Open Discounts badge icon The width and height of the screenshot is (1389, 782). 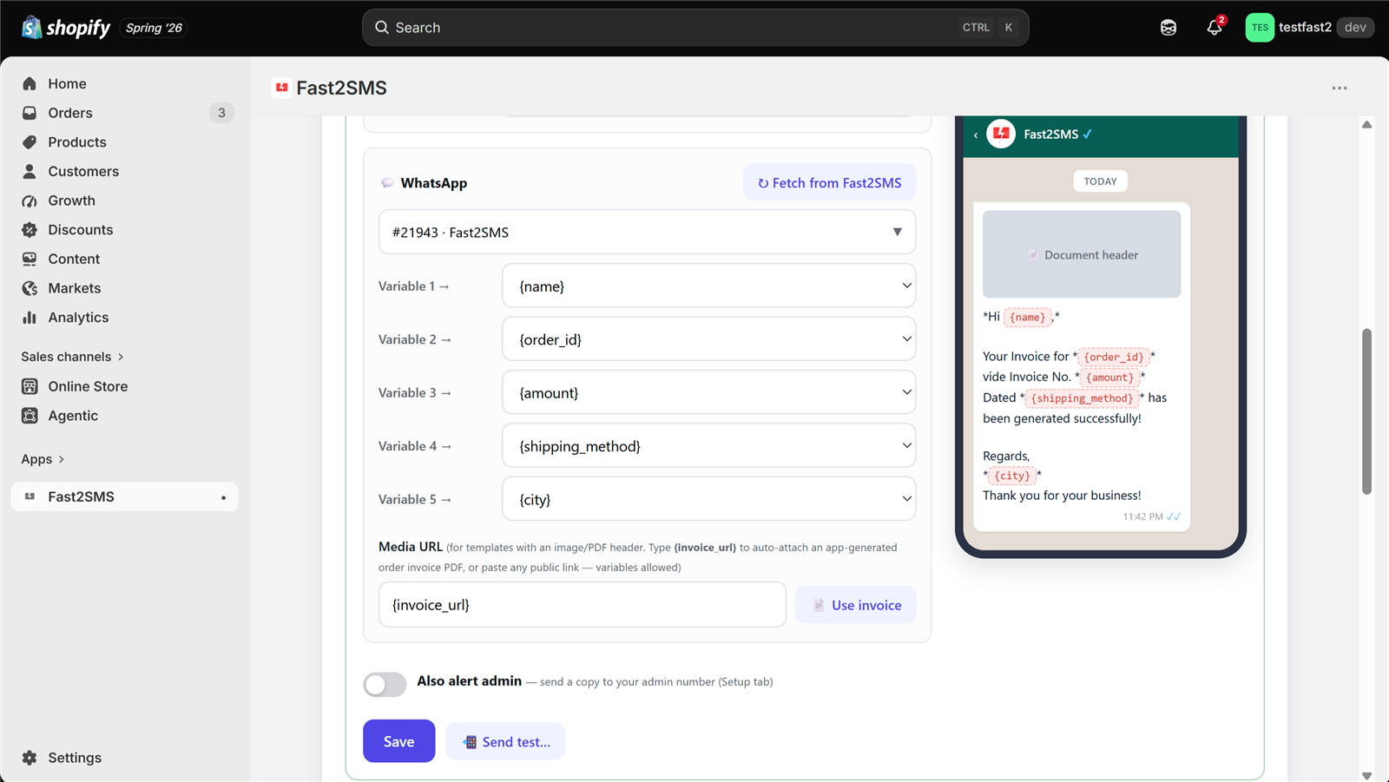[x=30, y=230]
